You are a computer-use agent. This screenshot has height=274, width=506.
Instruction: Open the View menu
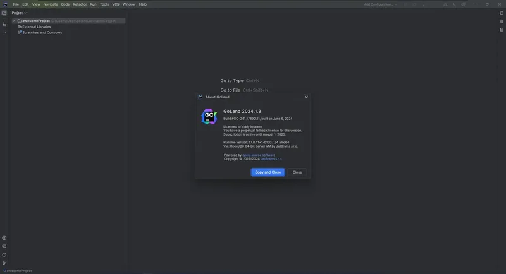36,4
